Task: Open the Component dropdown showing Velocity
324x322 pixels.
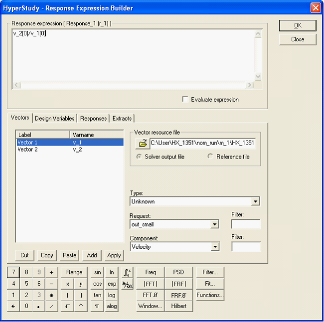Action: [214, 247]
